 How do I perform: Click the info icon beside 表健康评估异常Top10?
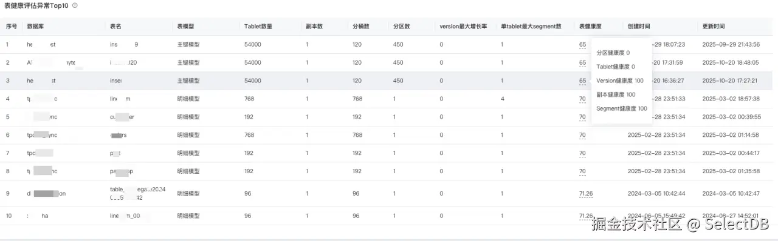point(75,5)
